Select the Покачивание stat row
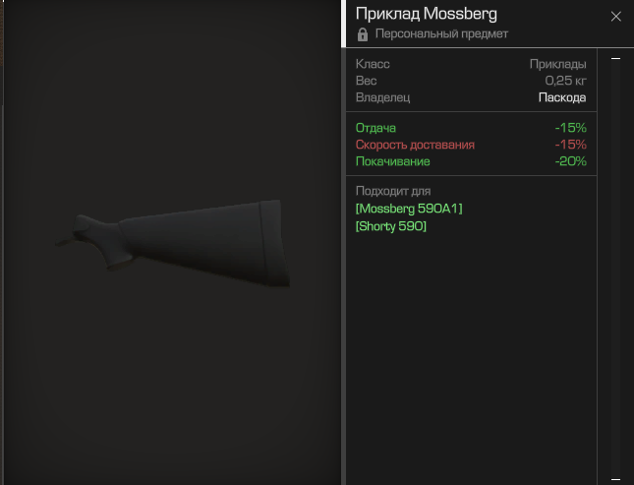This screenshot has height=485, width=634. coord(471,161)
